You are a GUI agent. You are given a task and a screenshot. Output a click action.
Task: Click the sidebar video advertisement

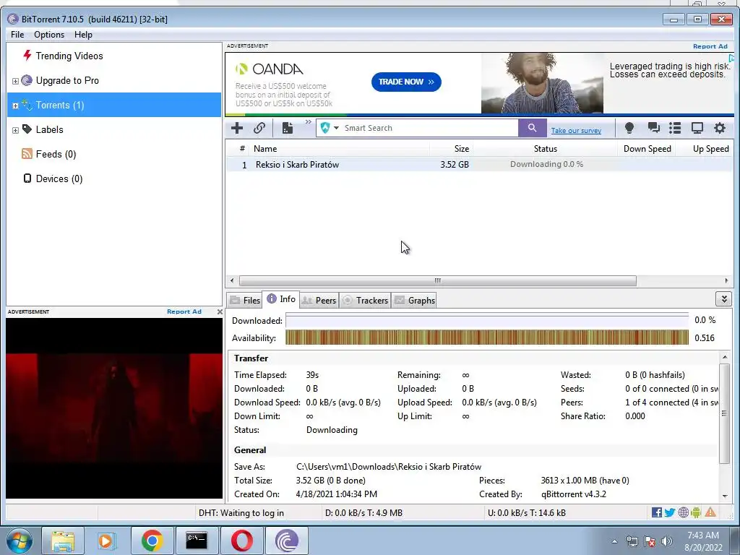[114, 408]
